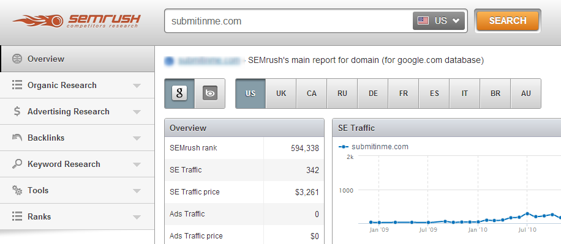
Task: Click the Jan '09 chart axis label
Action: [x=378, y=230]
